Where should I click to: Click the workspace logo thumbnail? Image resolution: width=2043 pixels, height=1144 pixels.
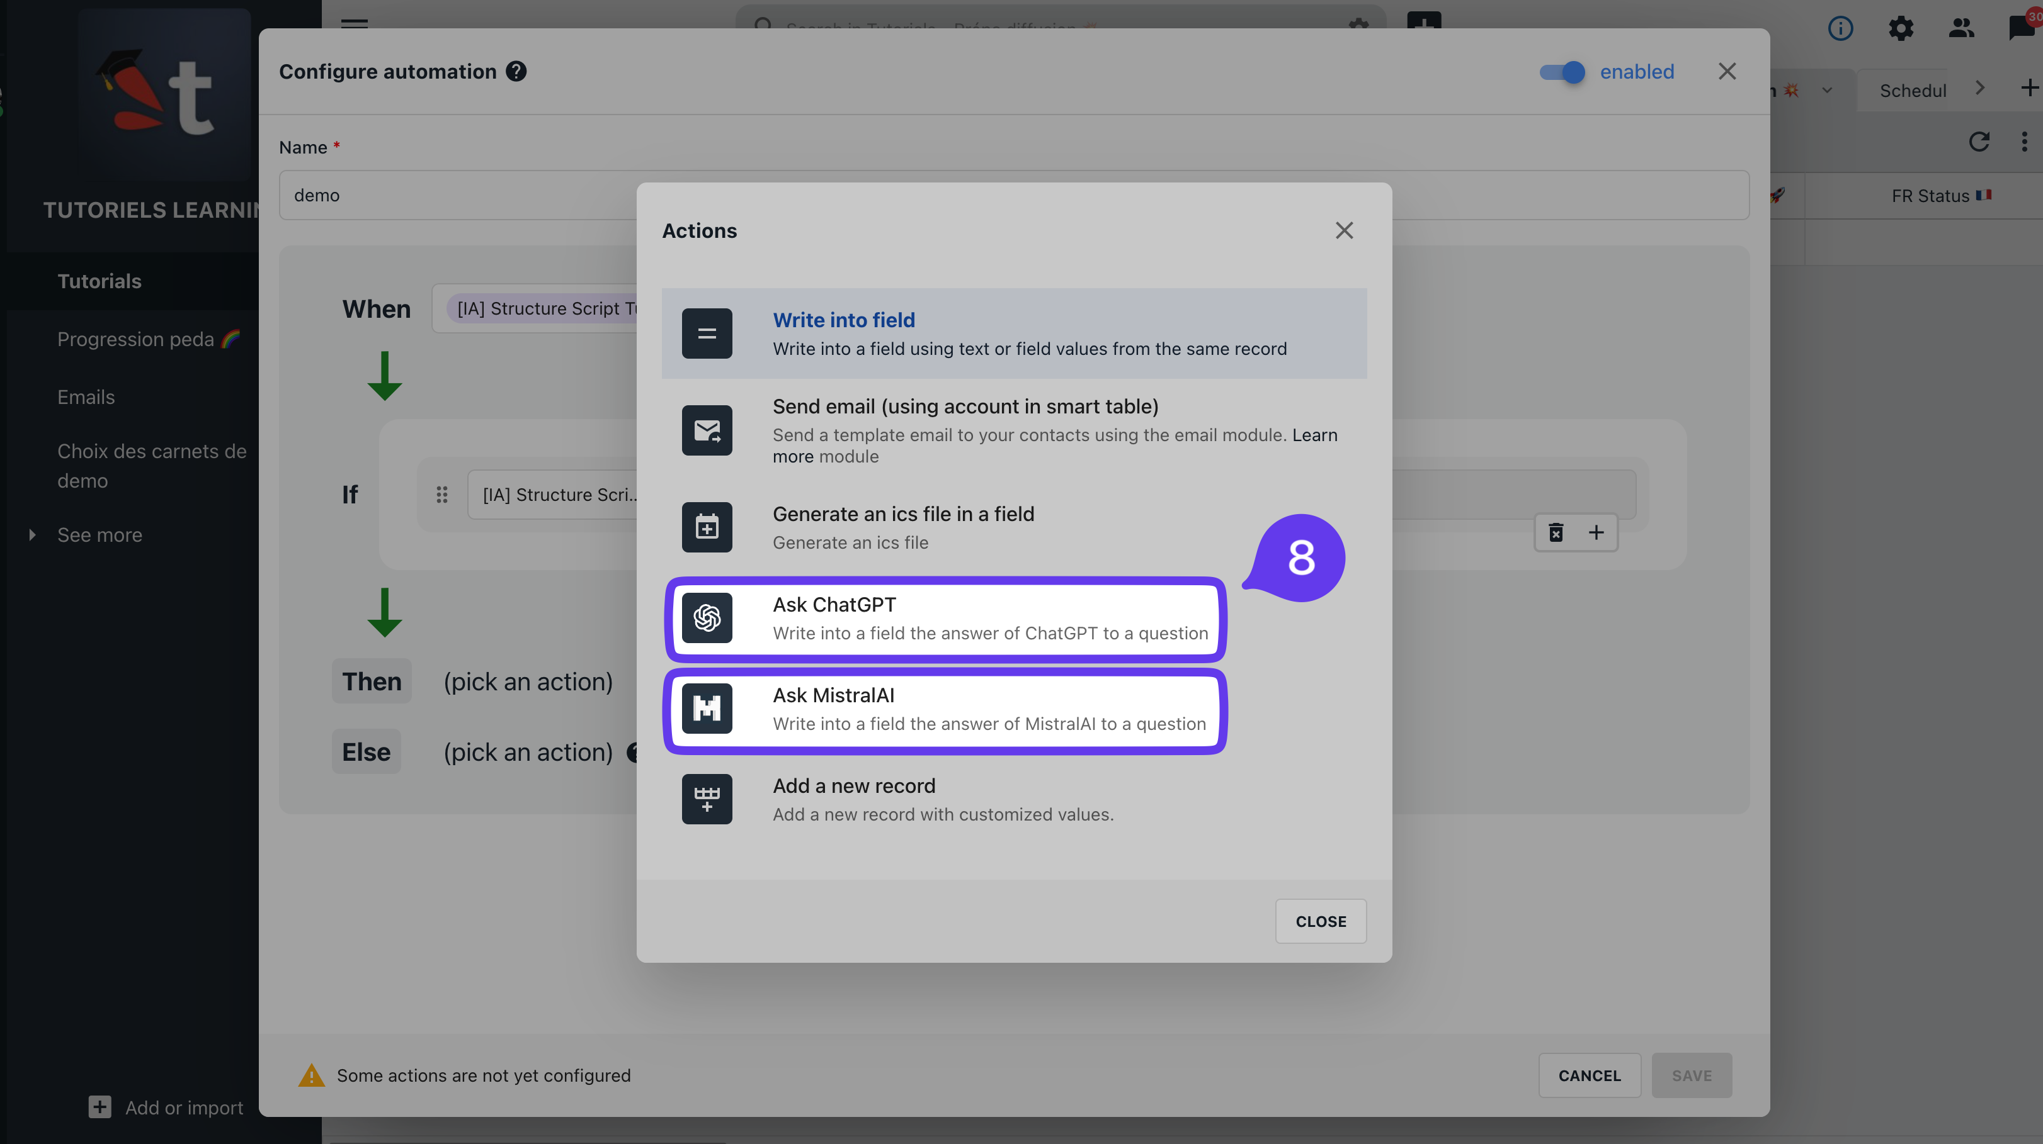point(164,94)
